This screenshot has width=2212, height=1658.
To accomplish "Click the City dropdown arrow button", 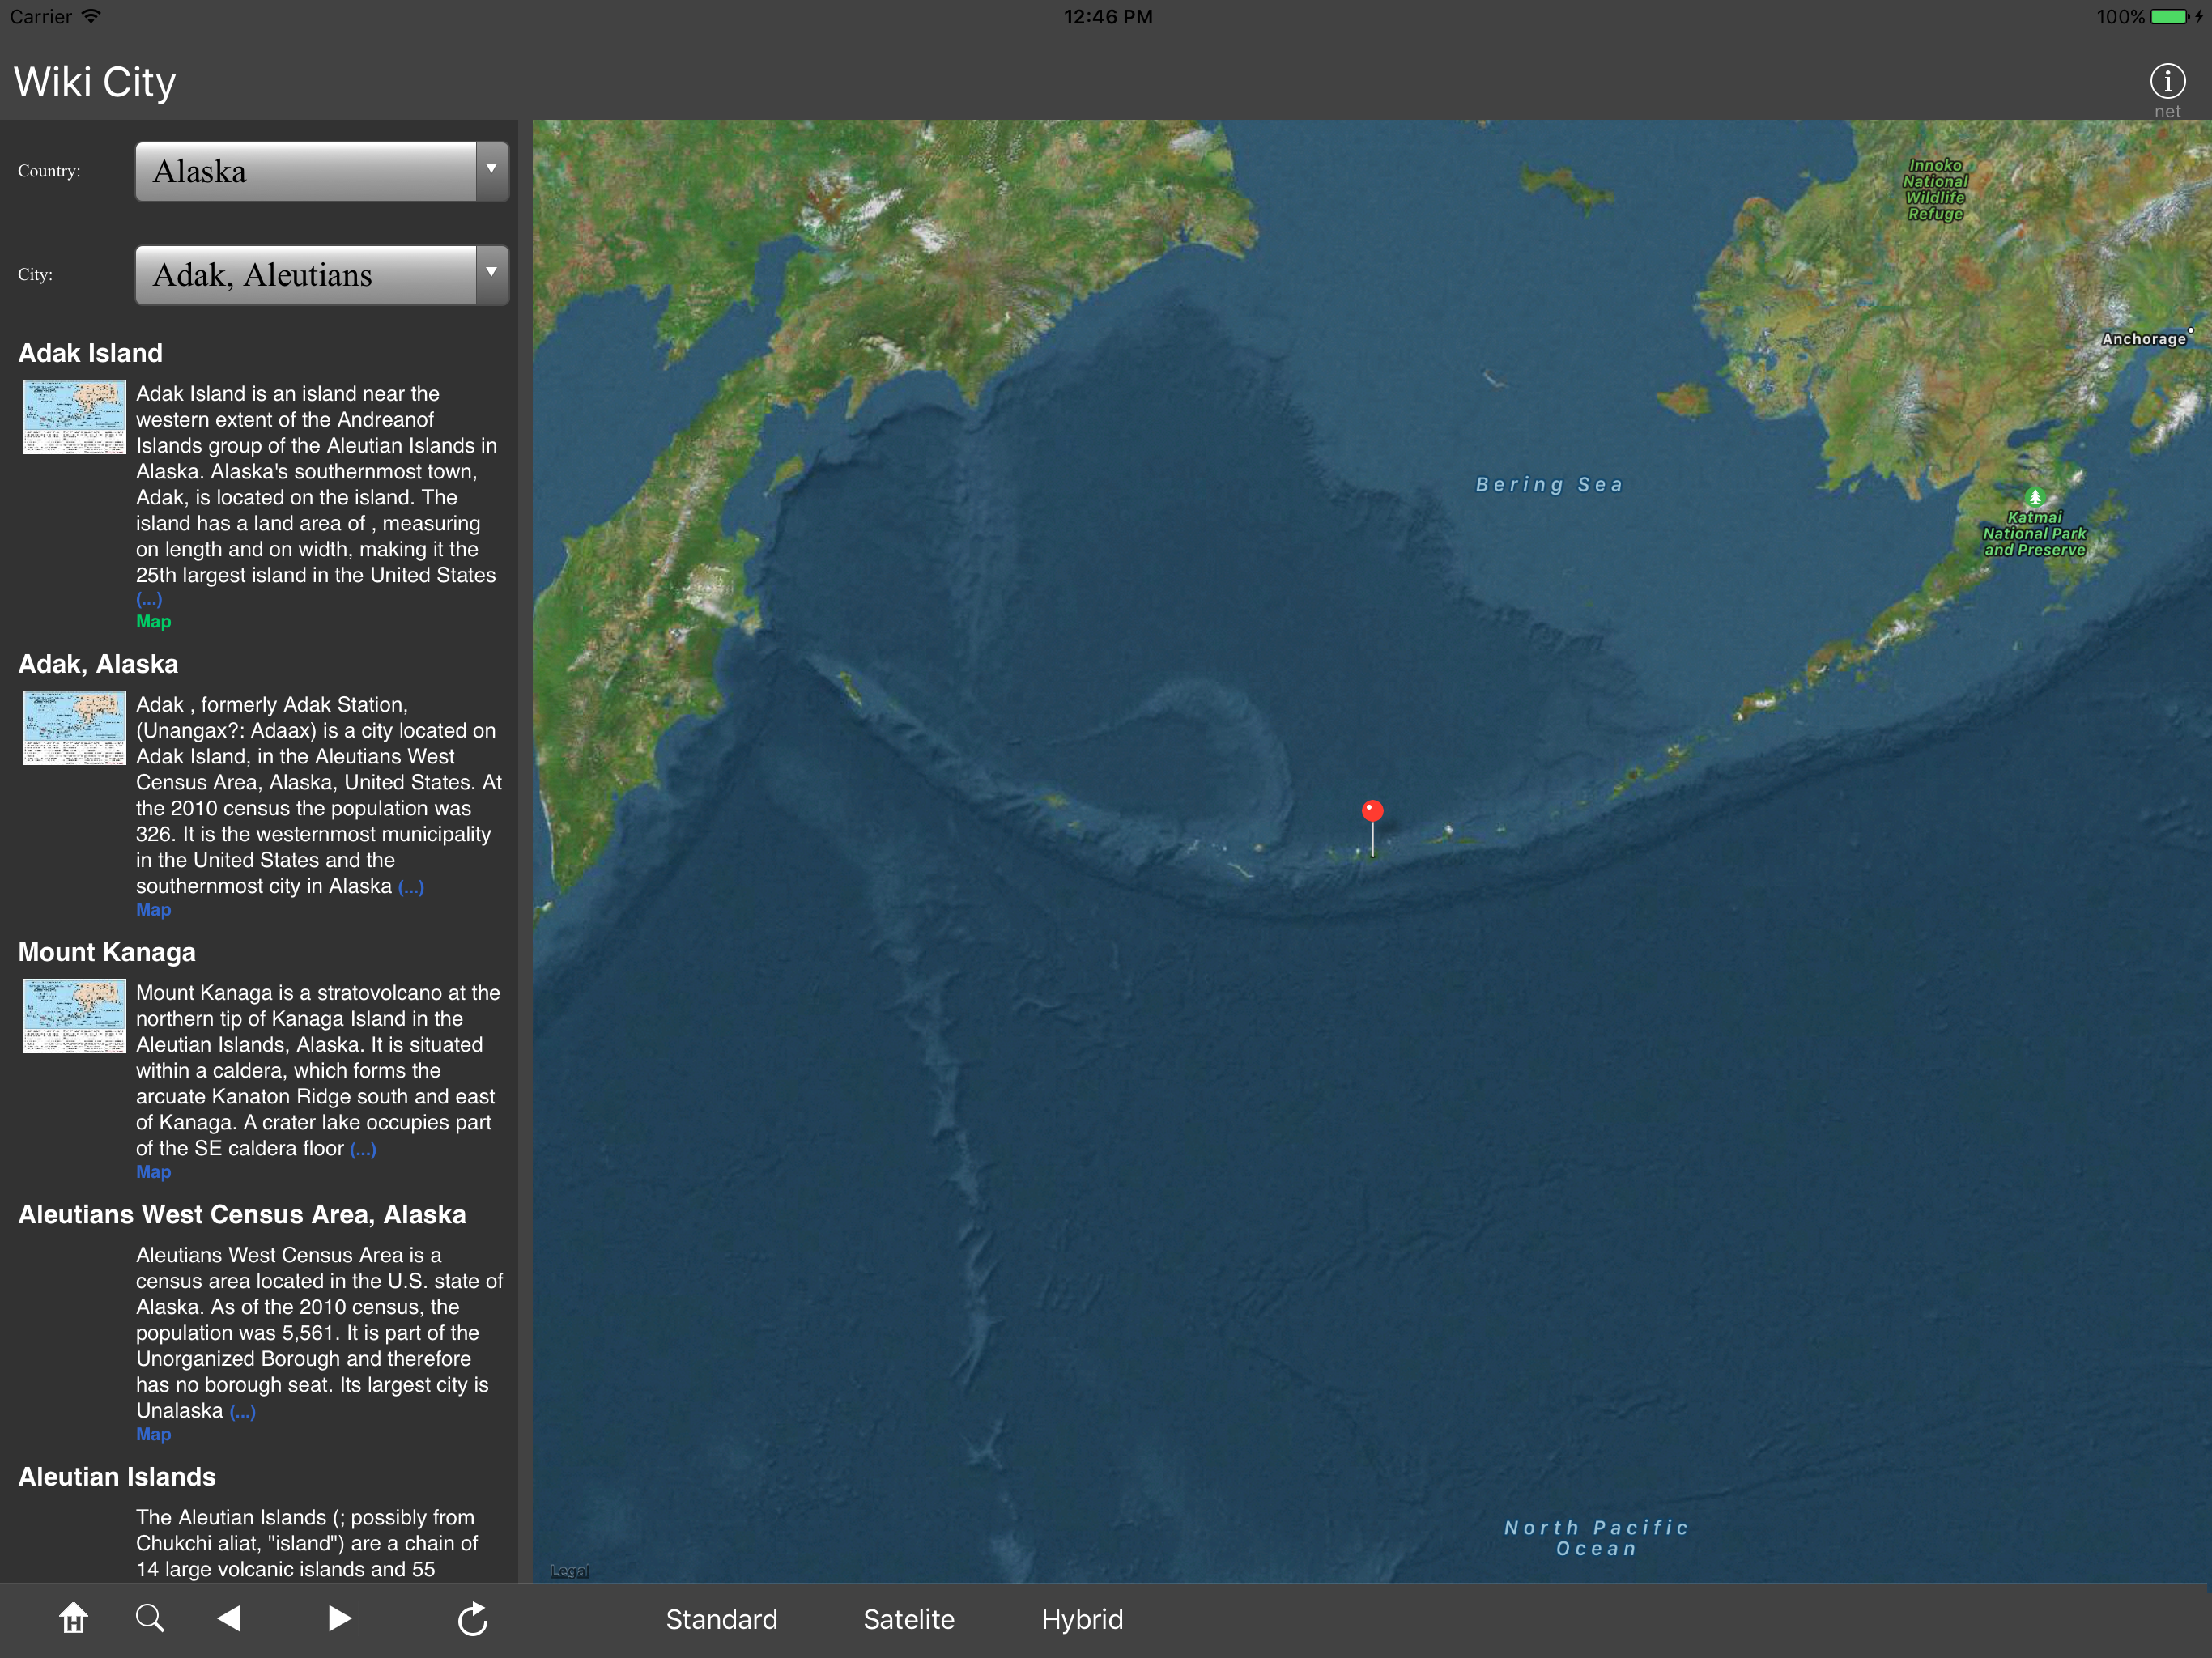I will tap(491, 274).
